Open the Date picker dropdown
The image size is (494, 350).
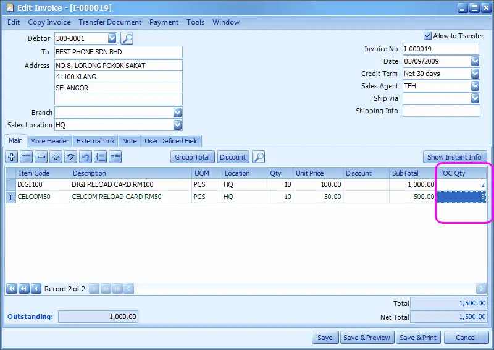point(475,61)
